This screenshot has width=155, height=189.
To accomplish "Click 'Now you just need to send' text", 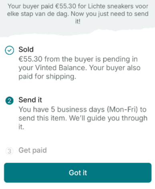I will (x=110, y=14).
